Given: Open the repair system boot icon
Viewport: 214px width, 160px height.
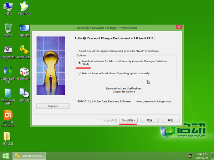Looking at the screenshot, I should pos(24,74).
